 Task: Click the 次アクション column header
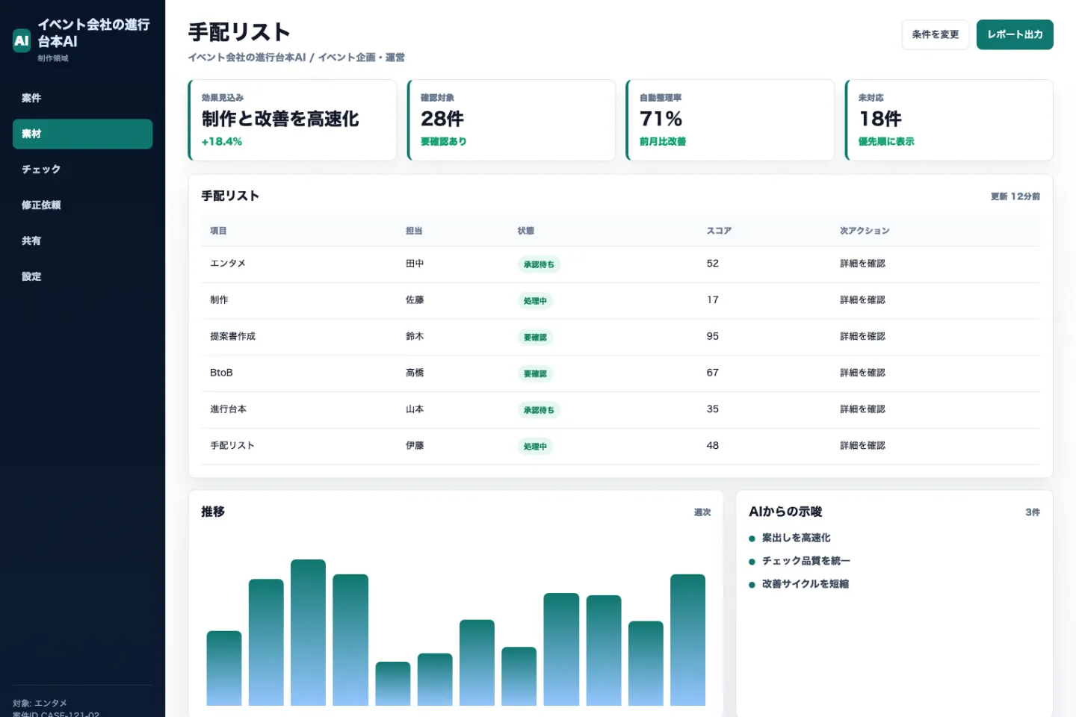pyautogui.click(x=865, y=231)
